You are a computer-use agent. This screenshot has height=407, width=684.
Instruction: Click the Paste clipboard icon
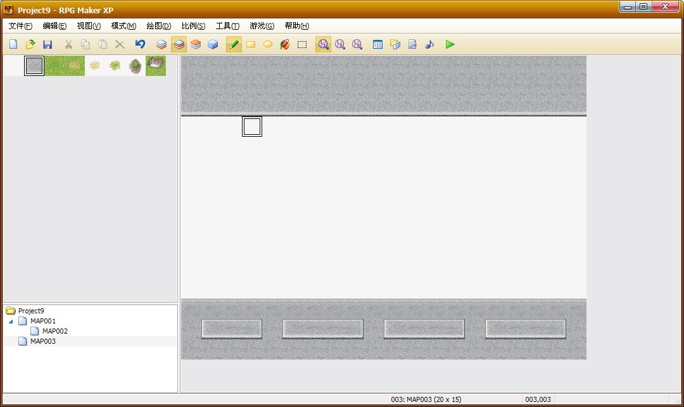[103, 44]
